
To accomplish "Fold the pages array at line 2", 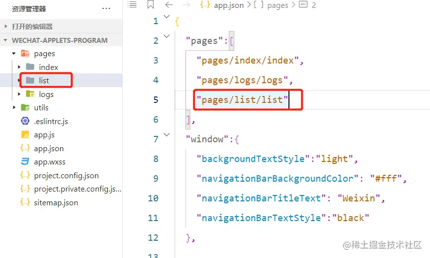I will click(x=167, y=36).
